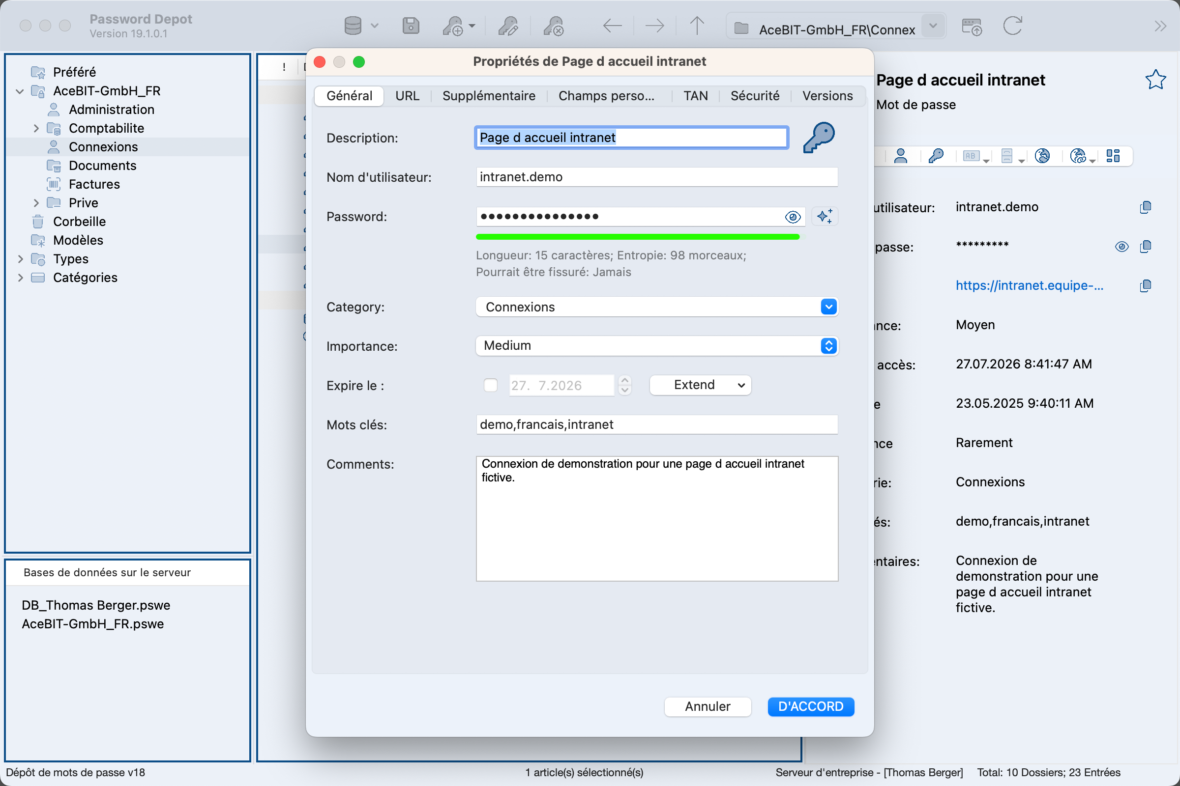Click the globe with link icon
This screenshot has width=1180, height=786.
click(1078, 156)
